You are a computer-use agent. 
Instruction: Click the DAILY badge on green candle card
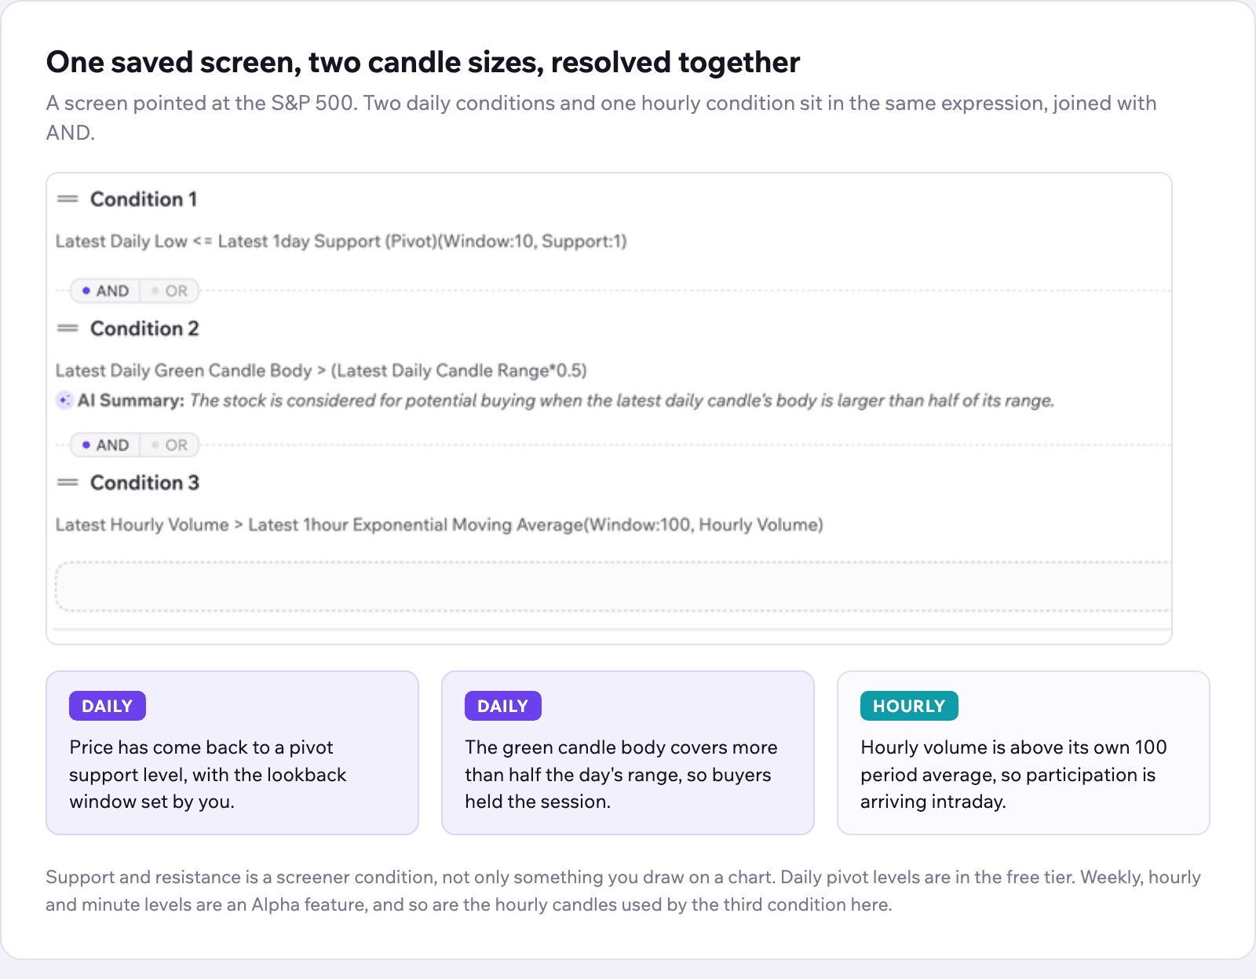coord(503,706)
